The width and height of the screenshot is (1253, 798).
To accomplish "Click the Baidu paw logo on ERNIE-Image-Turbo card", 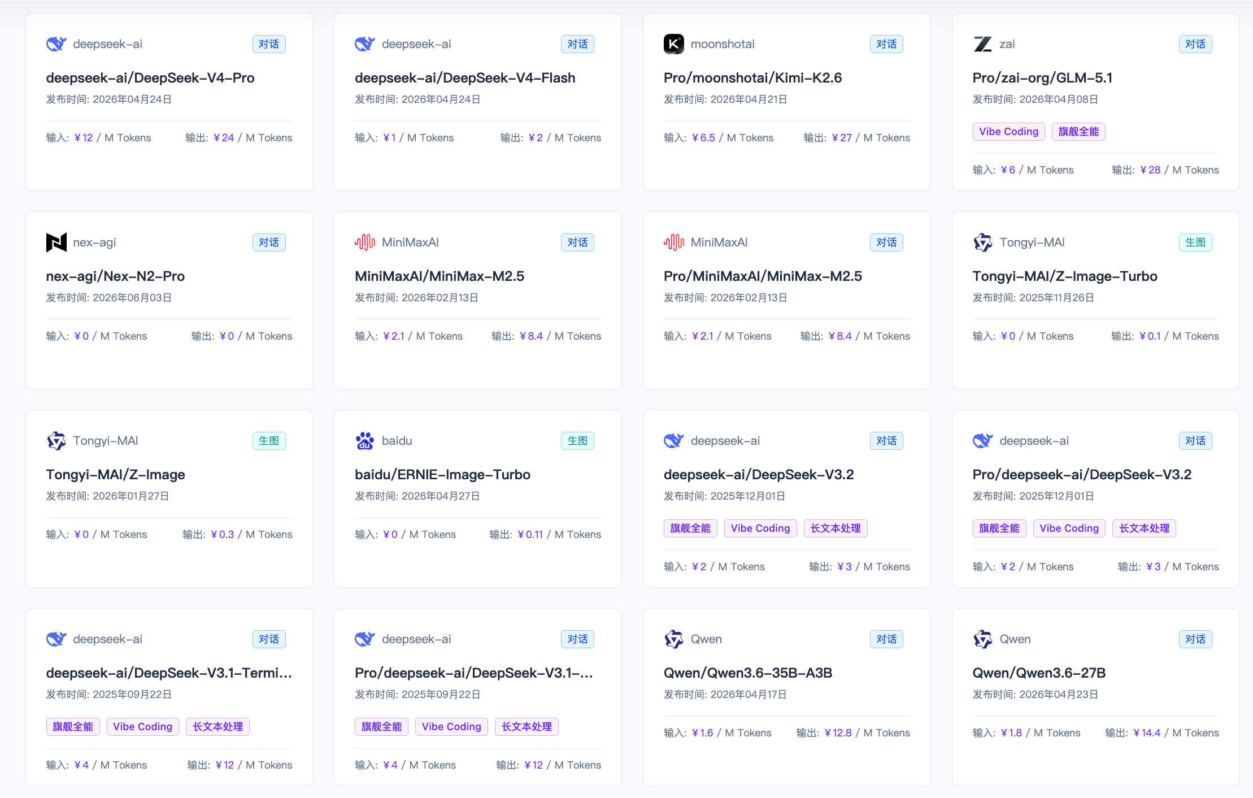I will (x=365, y=441).
